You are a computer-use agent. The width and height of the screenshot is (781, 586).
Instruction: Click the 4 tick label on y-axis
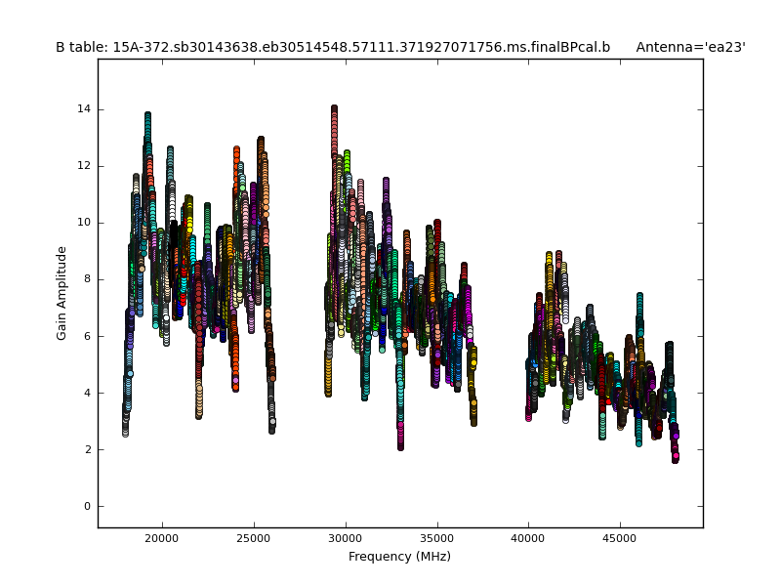87,393
